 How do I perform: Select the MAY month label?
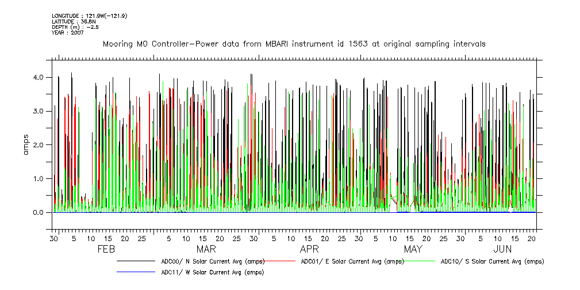coord(413,249)
